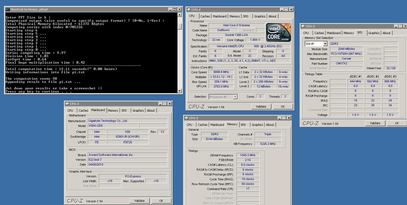The width and height of the screenshot is (407, 205).
Task: Select Graphics tab in Memory window
Action: (x=257, y=125)
